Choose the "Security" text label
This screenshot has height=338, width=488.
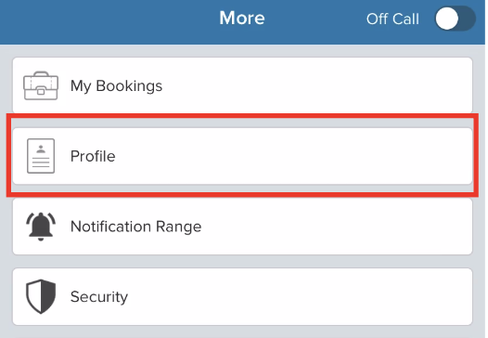99,297
